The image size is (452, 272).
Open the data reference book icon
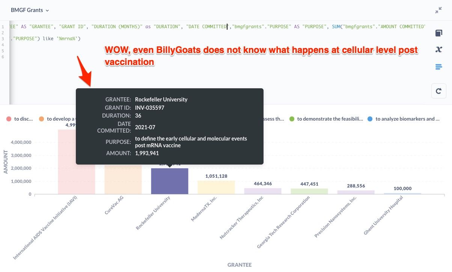438,33
